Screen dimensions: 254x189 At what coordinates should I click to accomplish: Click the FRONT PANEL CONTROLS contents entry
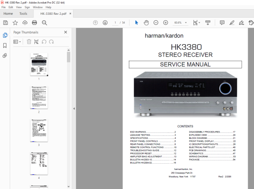[x=153, y=141]
